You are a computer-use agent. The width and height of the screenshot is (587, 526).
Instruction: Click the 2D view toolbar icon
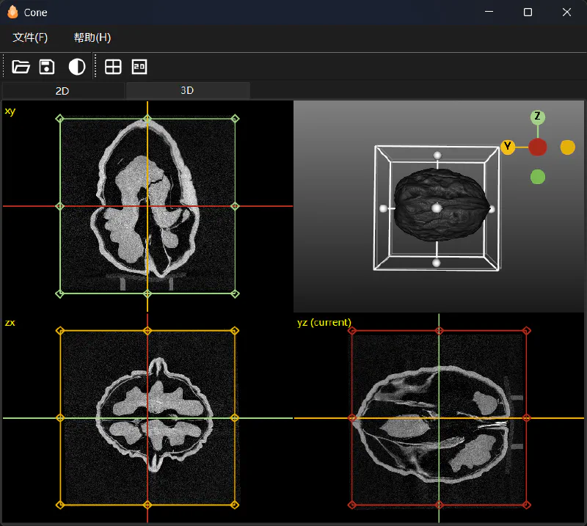tap(139, 67)
